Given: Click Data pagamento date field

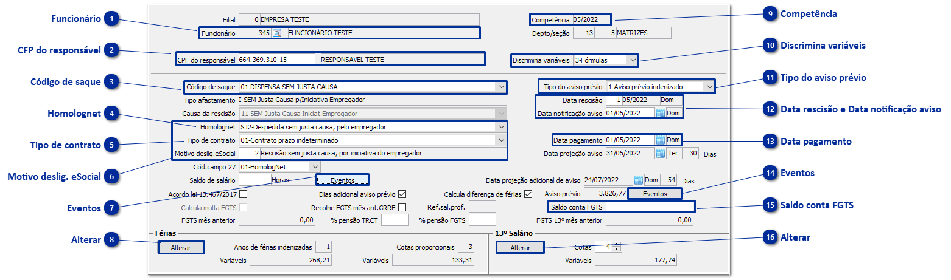Looking at the screenshot, I should pyautogui.click(x=630, y=140).
